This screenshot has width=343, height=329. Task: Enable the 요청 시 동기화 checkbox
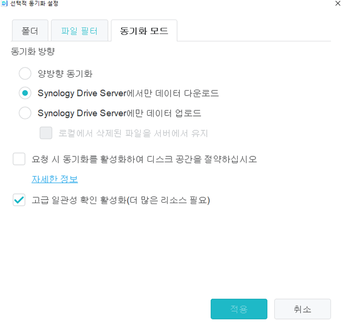[x=19, y=159]
